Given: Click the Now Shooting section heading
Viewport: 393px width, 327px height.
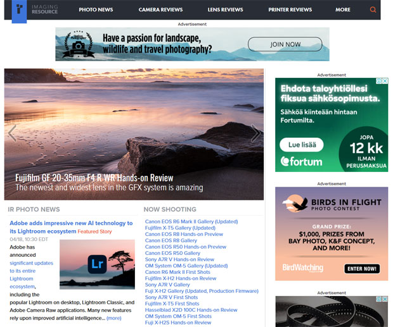Looking at the screenshot, I should tap(170, 209).
